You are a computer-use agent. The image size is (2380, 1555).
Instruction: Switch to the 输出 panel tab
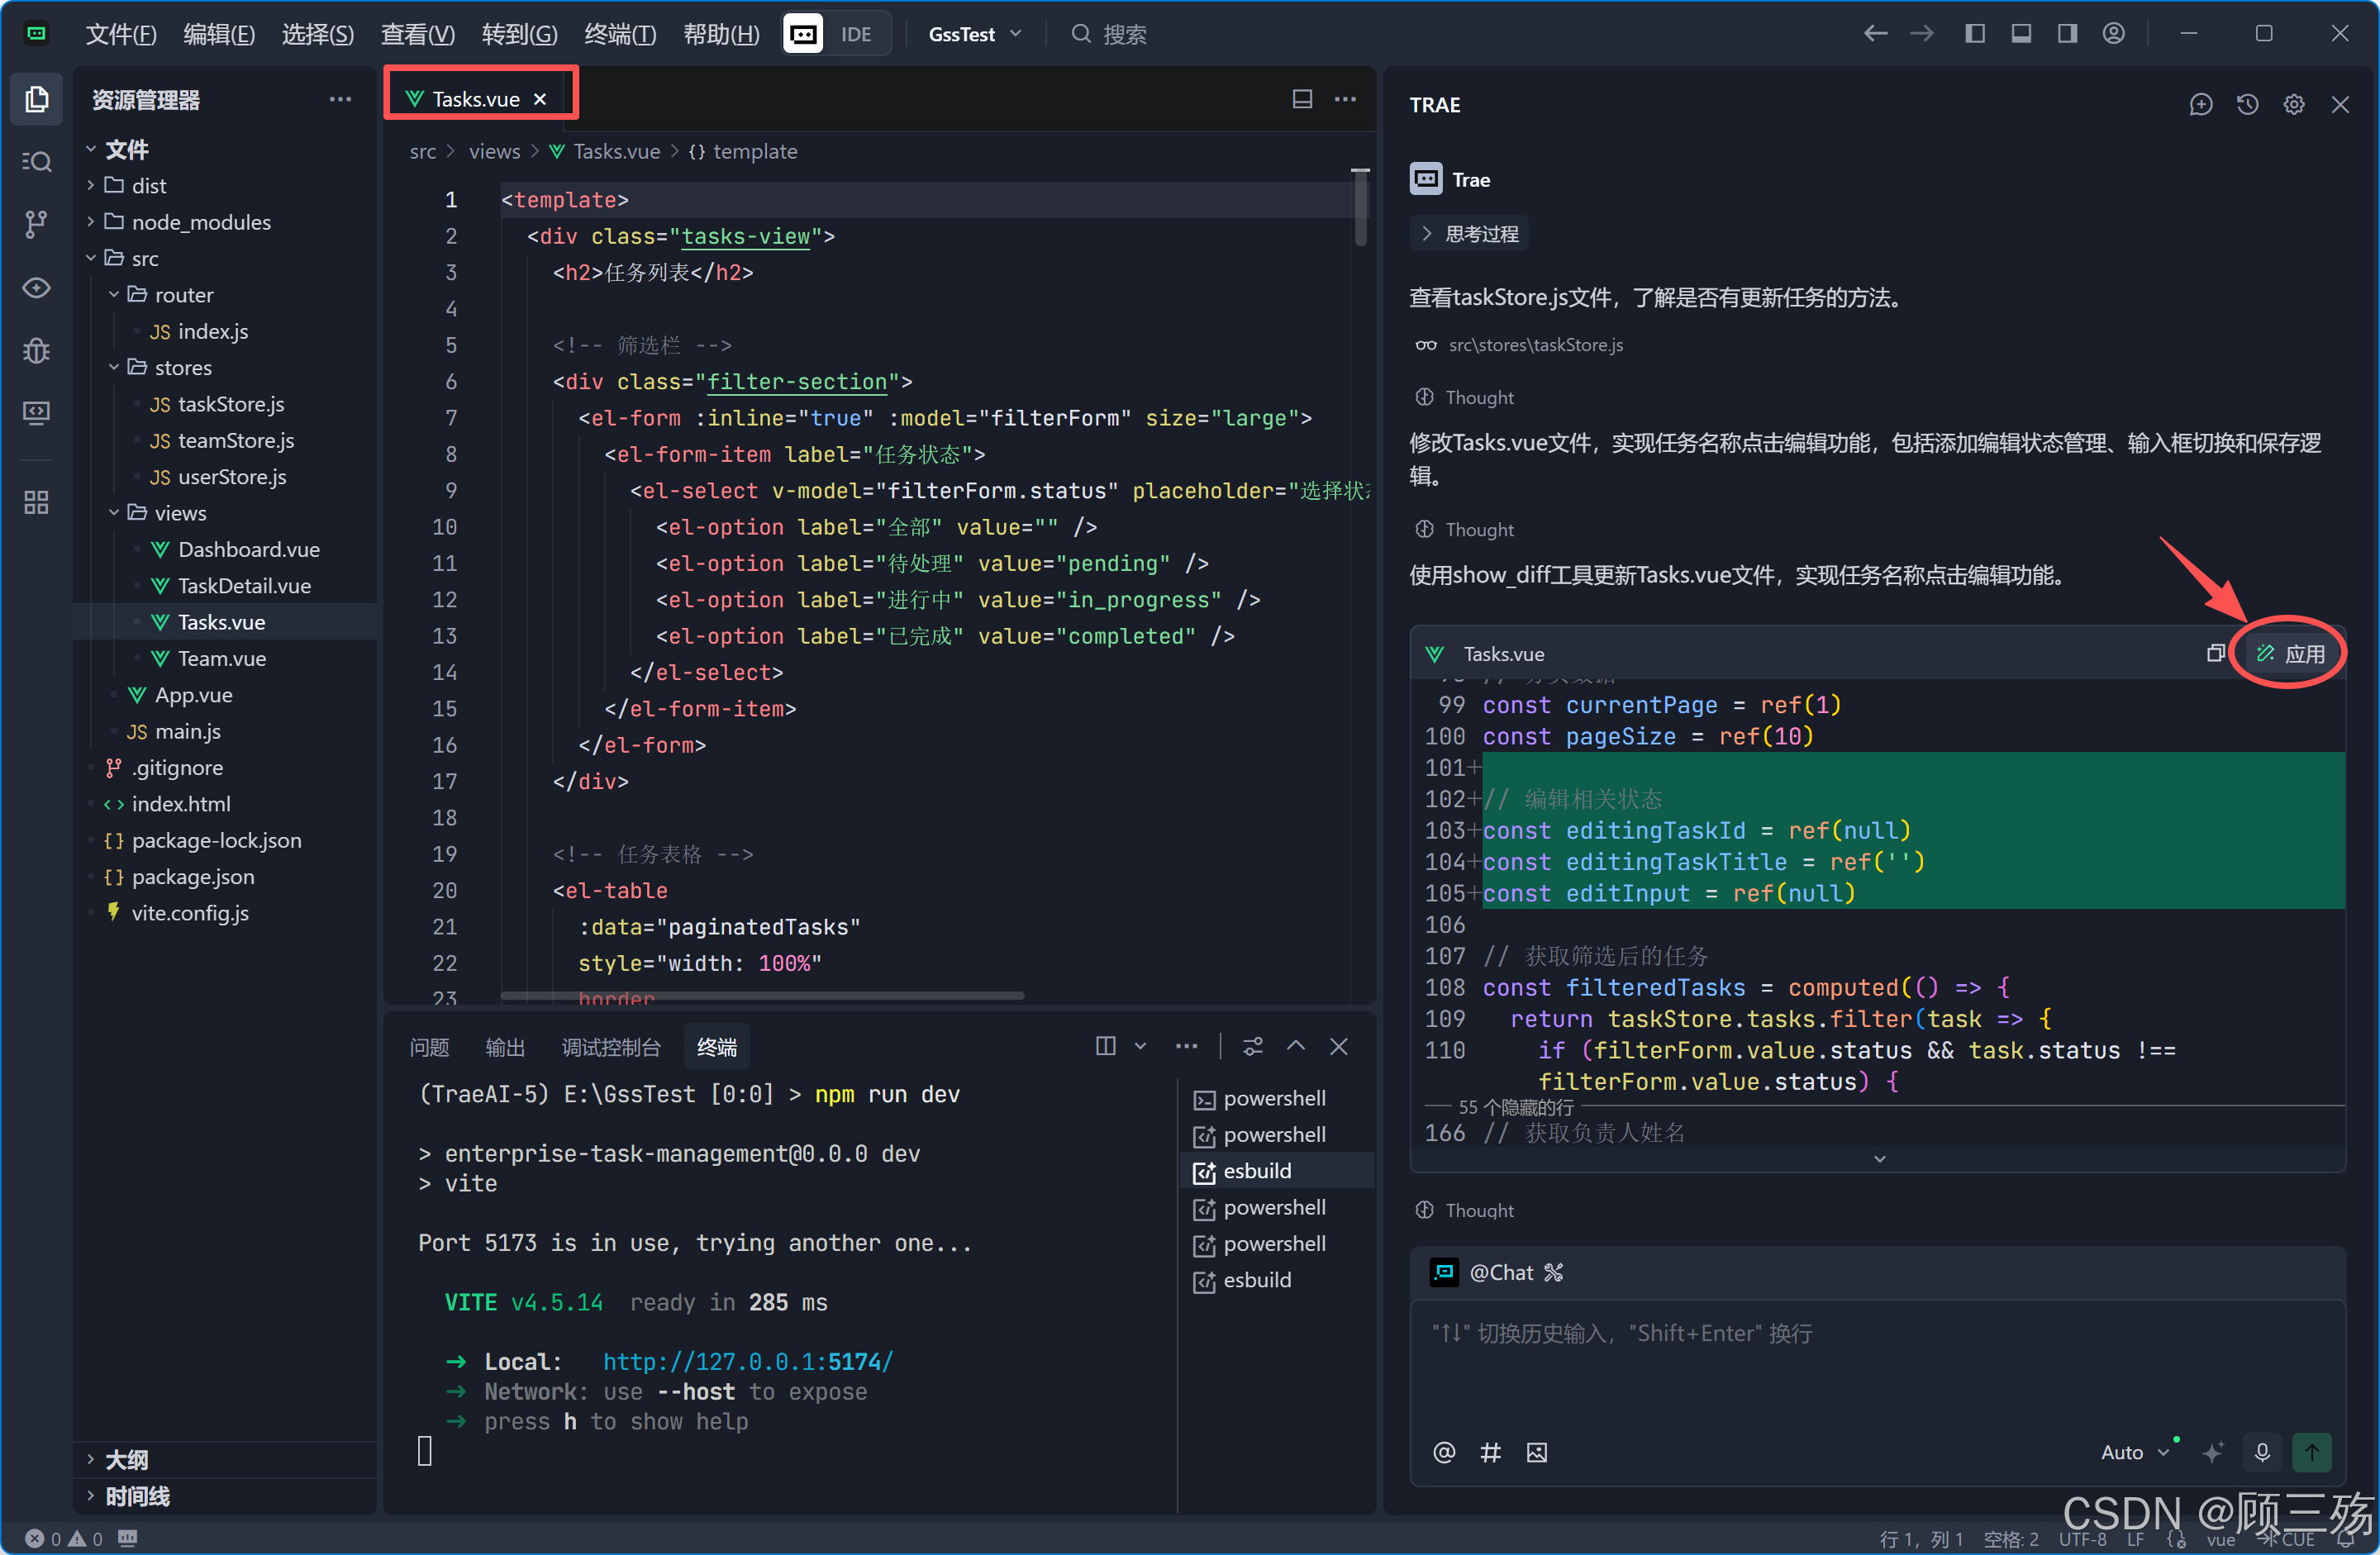[504, 1047]
